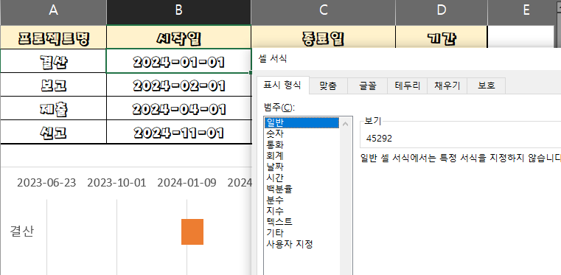Viewport: 561px width, 275px height.
Task: Click chart axis label 2024-01-09
Action: (x=187, y=183)
